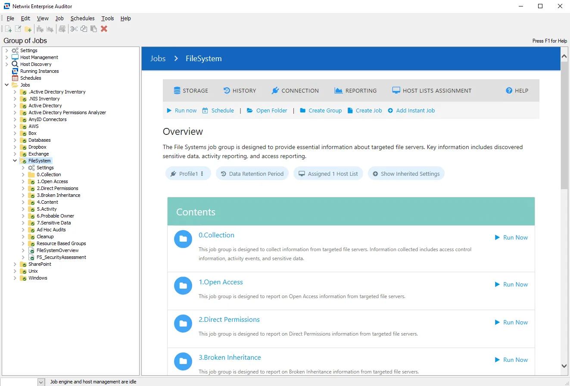Click the red X delete toolbar icon

104,29
